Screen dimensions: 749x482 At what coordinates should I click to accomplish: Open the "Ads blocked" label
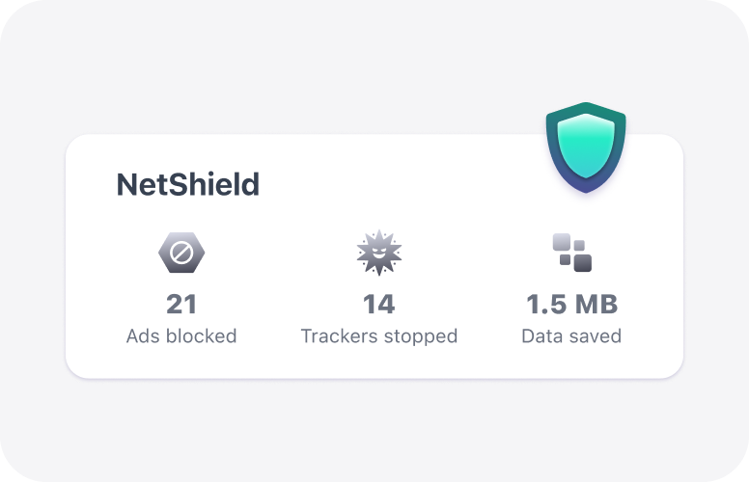[x=181, y=336]
